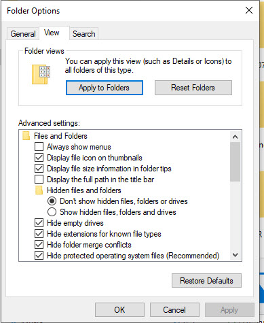Uncheck Hide protected operating system files
This screenshot has width=264, height=323.
pos(39,256)
